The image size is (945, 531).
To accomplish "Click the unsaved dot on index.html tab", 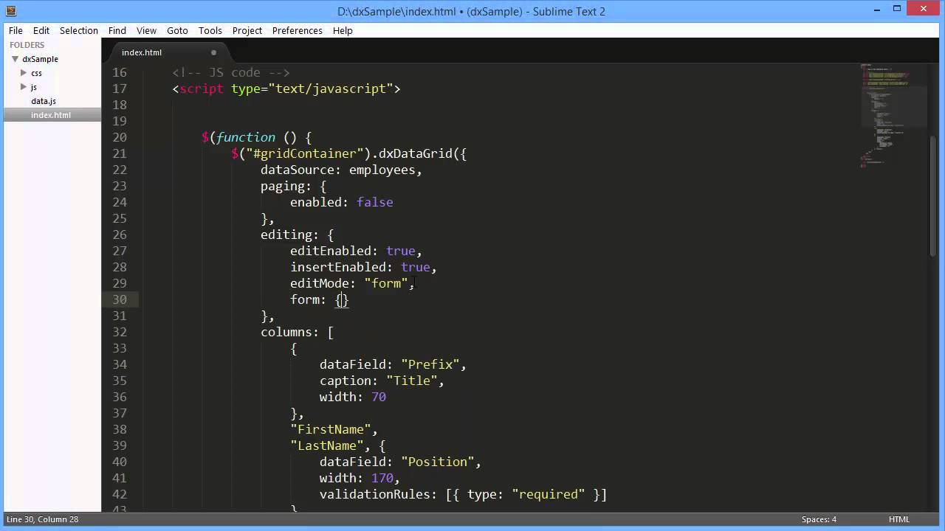I will click(x=214, y=52).
